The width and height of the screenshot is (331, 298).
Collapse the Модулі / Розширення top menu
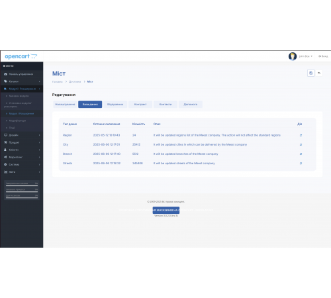[21, 89]
